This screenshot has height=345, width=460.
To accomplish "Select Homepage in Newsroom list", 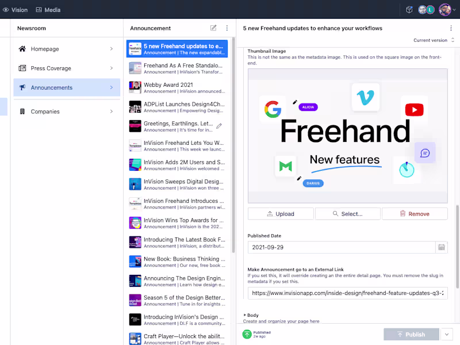I will coord(67,49).
